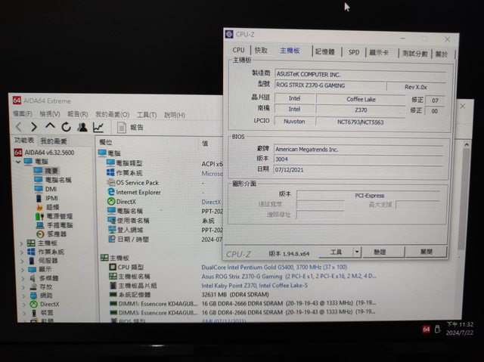Click the AIDA64 Back navigation arrow
The height and width of the screenshot is (362, 484).
click(x=19, y=127)
